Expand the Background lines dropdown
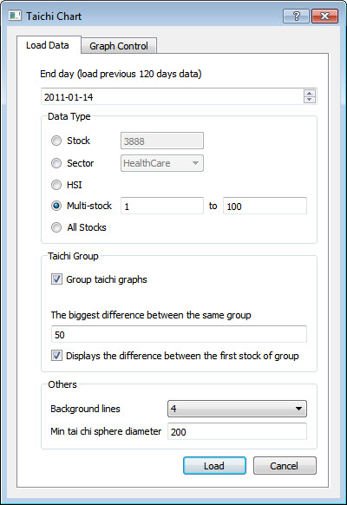The height and width of the screenshot is (505, 347). 237,409
